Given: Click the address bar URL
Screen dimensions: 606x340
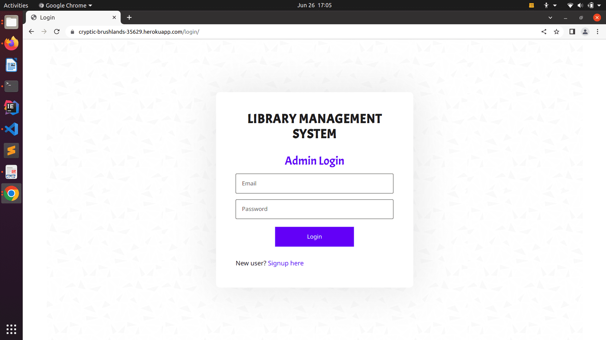Looking at the screenshot, I should (x=139, y=32).
